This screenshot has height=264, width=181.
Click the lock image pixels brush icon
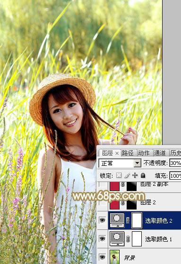[x=127, y=175]
